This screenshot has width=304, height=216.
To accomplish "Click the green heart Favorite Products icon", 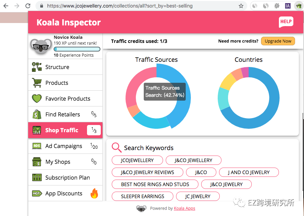I will (37, 99).
